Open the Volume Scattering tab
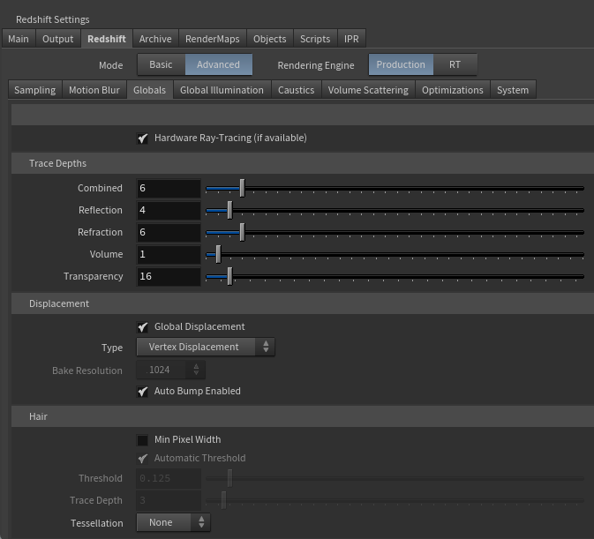The width and height of the screenshot is (594, 539). click(368, 90)
